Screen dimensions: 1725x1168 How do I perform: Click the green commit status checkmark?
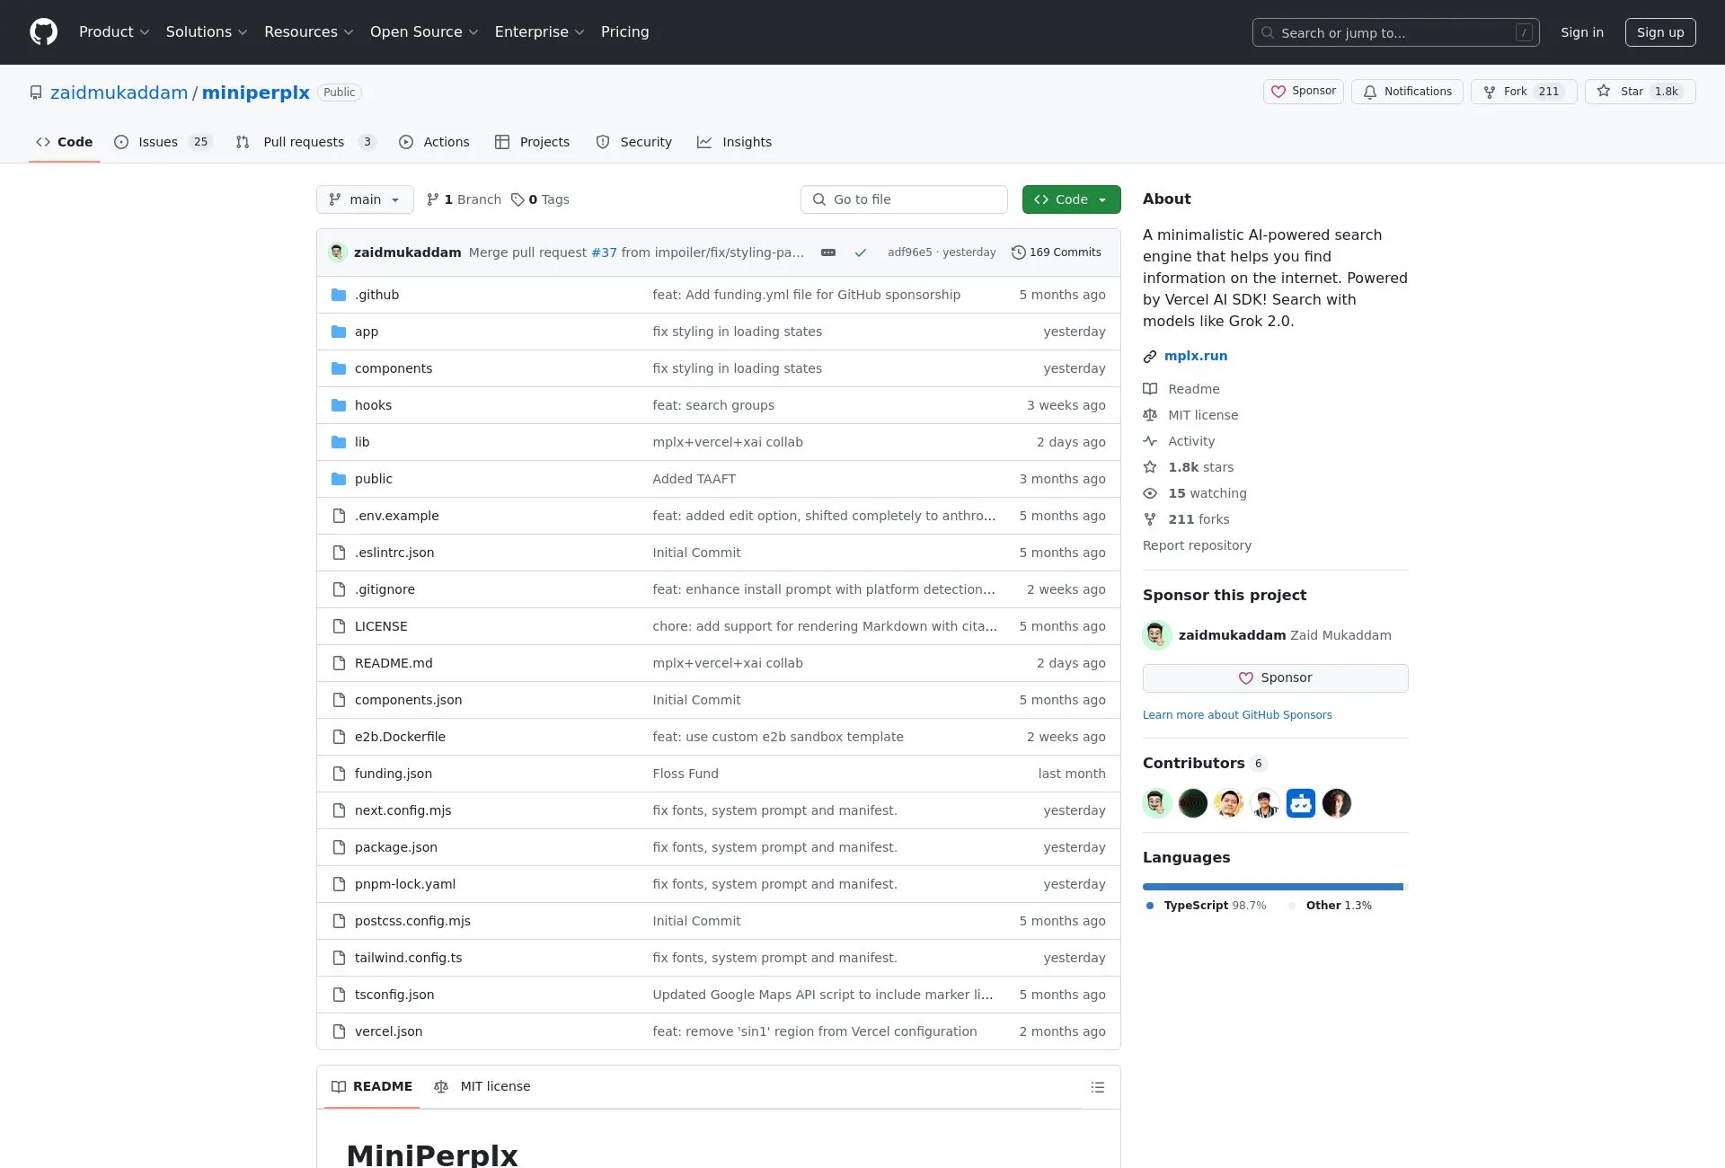coord(861,252)
